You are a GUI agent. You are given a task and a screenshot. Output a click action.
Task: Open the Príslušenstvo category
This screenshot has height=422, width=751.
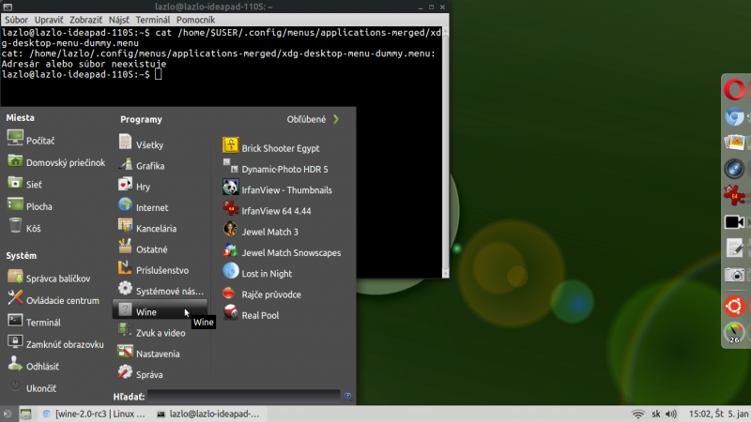click(x=160, y=270)
